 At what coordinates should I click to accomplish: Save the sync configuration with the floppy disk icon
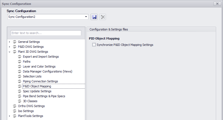pos(94,17)
